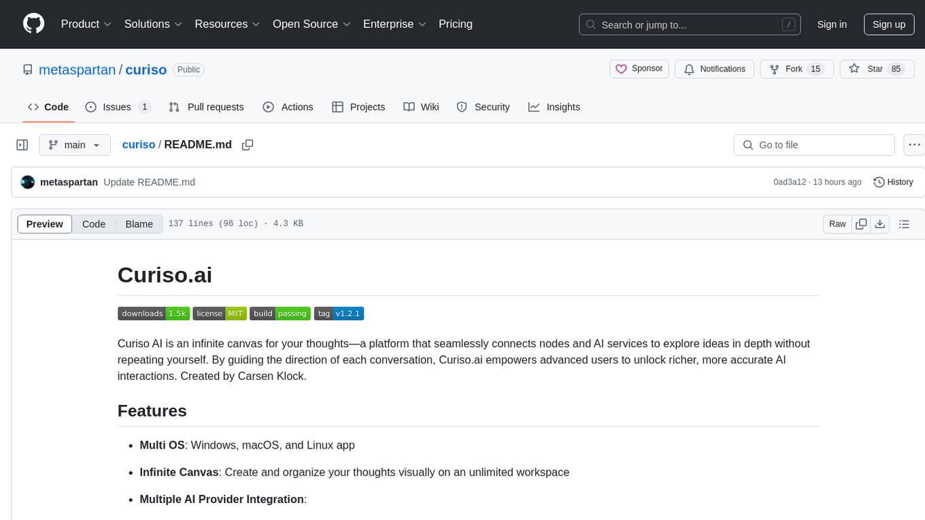
Task: Open the metaspartan owner profile
Action: pyautogui.click(x=77, y=69)
